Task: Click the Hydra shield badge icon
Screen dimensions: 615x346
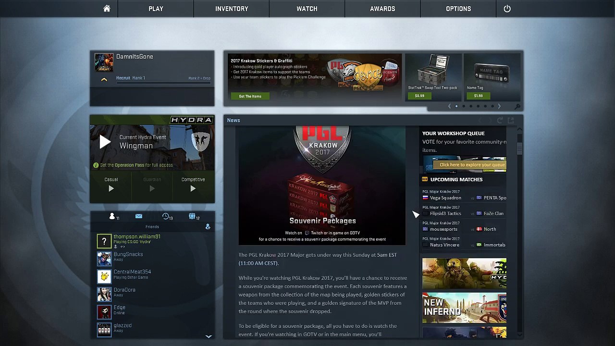Action: [200, 141]
